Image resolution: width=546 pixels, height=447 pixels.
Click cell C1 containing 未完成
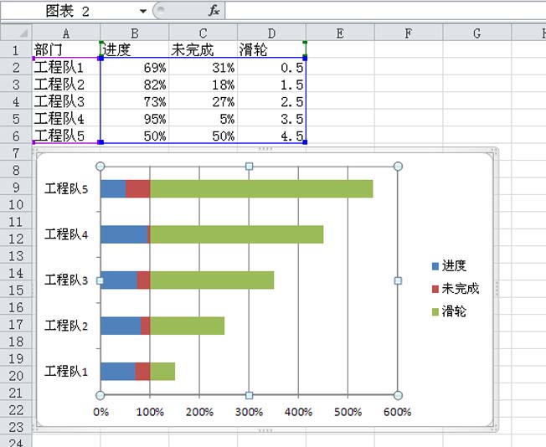click(203, 49)
